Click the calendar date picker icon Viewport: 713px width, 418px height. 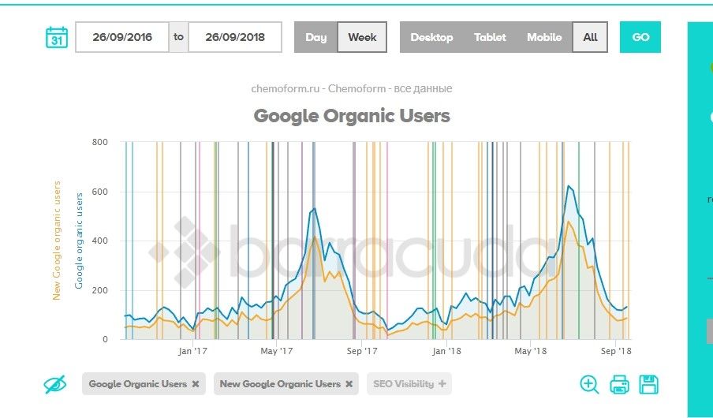click(x=57, y=37)
